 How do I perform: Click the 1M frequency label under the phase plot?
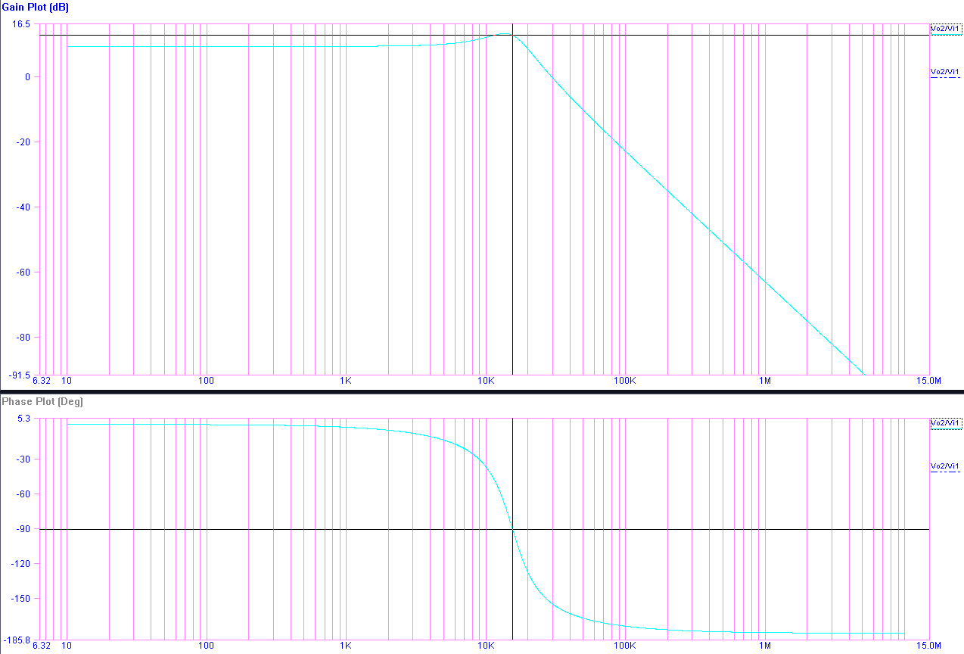(764, 646)
